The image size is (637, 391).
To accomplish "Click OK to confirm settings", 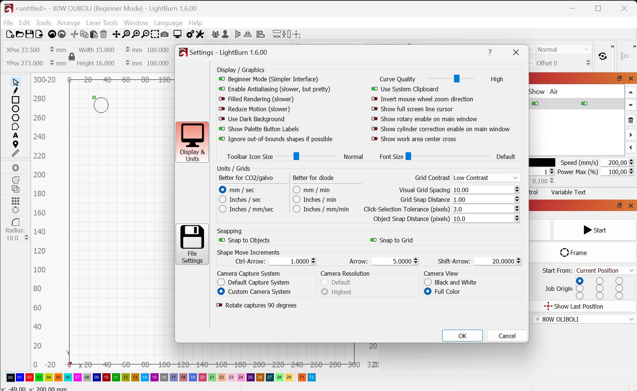I will coord(462,336).
